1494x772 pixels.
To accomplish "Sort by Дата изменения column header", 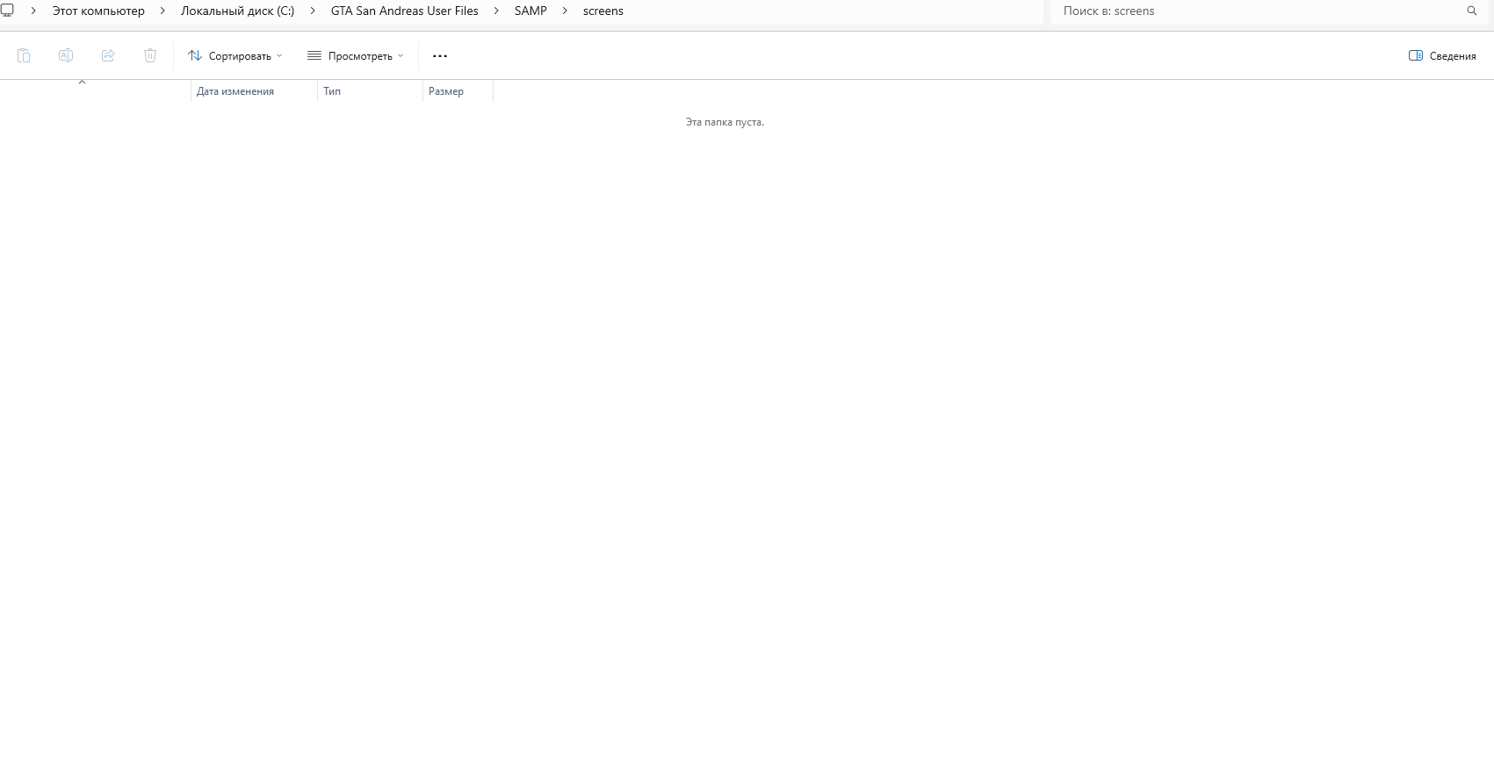I will [235, 91].
